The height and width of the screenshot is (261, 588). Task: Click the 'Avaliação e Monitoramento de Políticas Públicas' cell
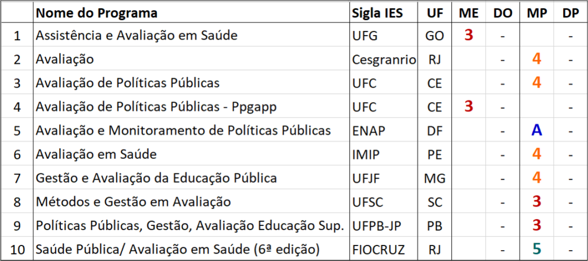[x=192, y=130]
